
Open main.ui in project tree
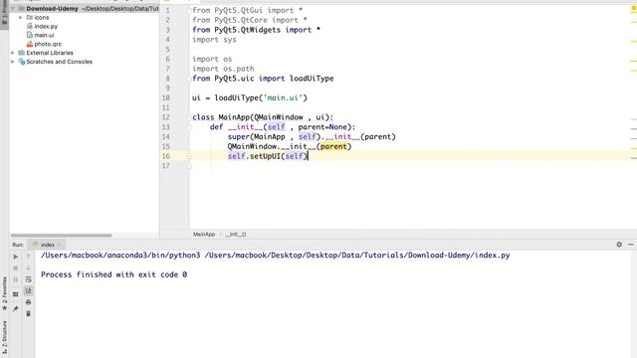click(44, 36)
